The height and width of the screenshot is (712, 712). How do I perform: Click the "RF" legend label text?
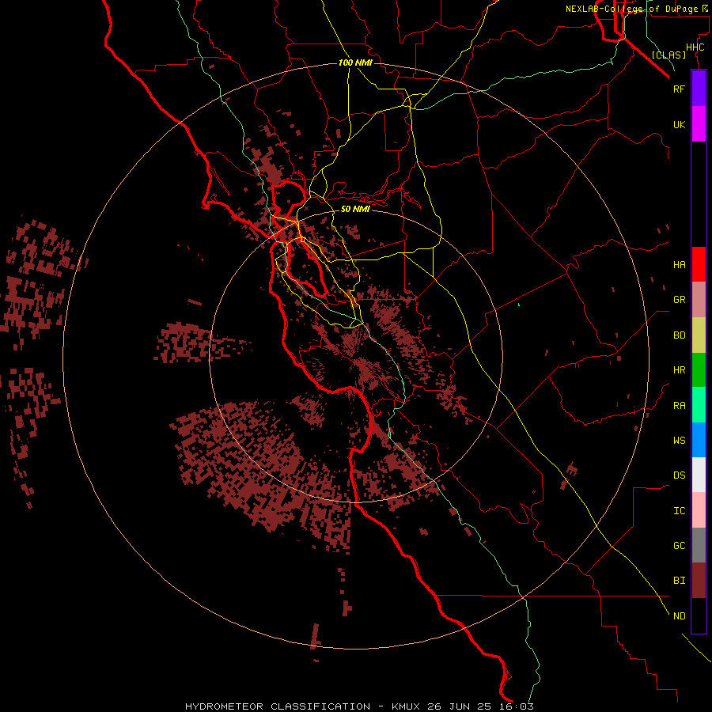pos(679,89)
